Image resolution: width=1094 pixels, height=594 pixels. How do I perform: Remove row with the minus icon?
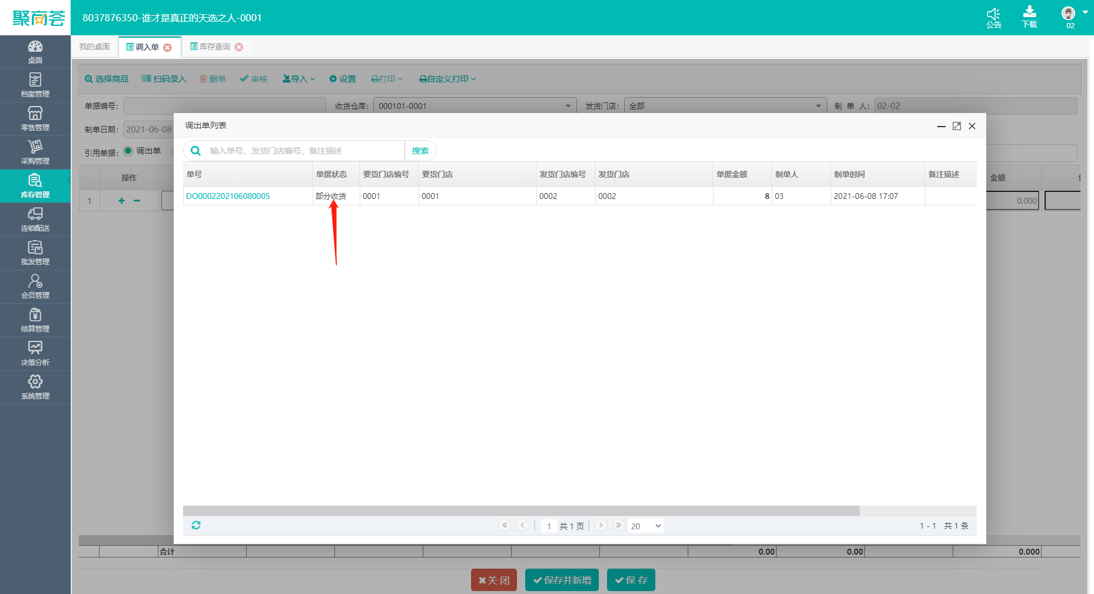[x=137, y=201]
